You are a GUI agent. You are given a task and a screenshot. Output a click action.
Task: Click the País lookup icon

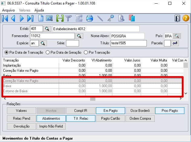point(177,36)
